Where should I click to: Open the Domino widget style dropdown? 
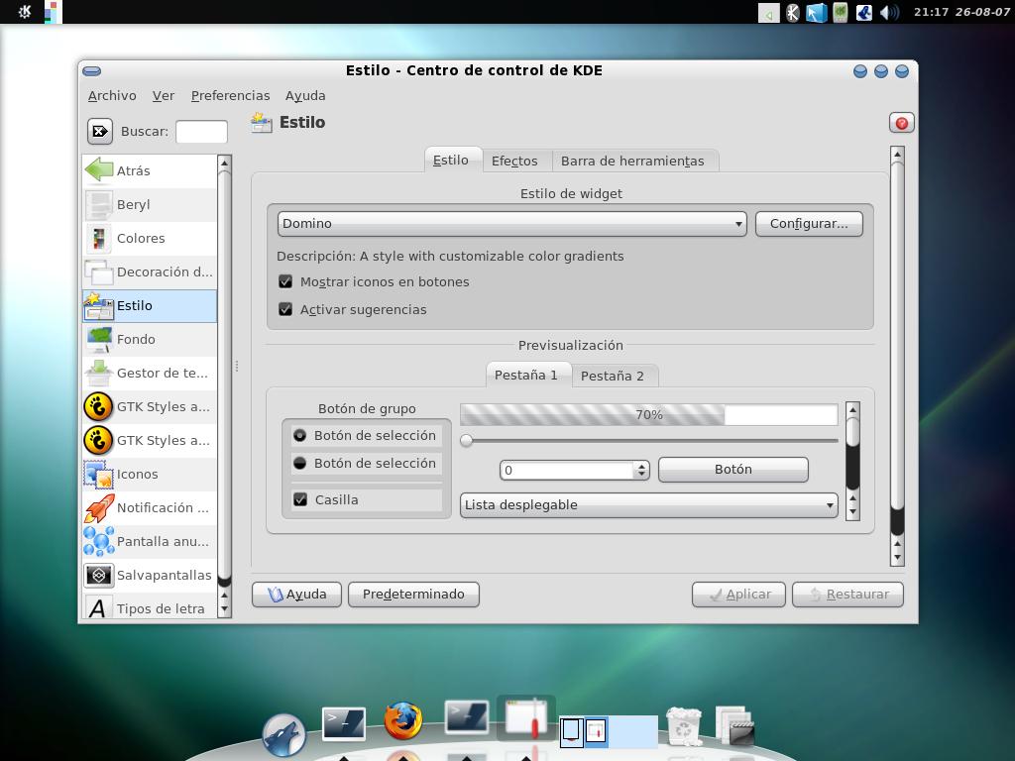point(512,224)
